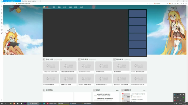Expand the 分类 navigation dropdown
188x105 pixels.
tap(65, 7)
